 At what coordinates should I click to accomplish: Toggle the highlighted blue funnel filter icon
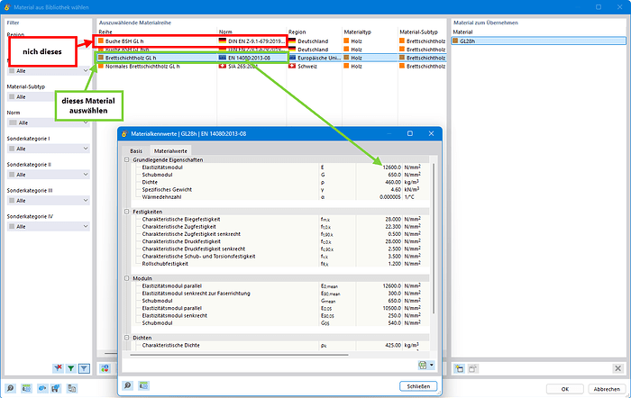click(84, 368)
